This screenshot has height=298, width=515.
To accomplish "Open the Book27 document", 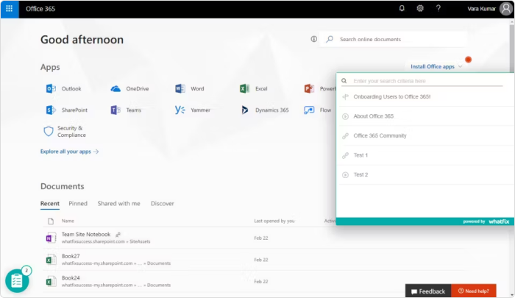I will 71,256.
